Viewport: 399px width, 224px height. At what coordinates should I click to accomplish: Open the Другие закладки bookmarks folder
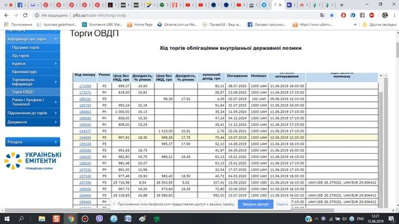pos(380,25)
